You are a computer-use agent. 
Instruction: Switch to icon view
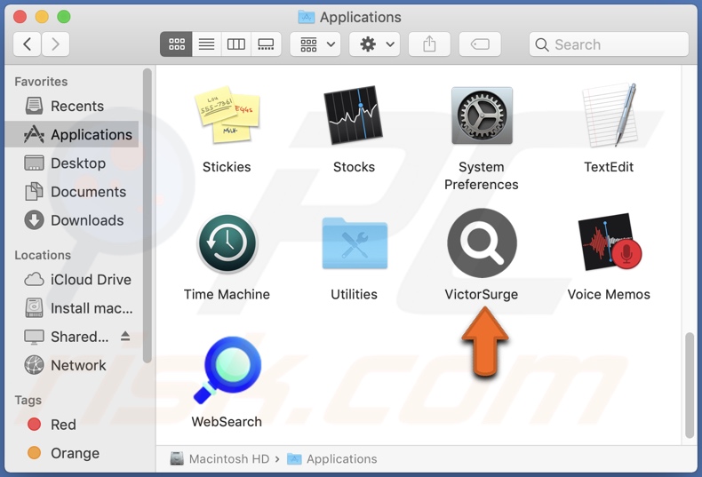click(x=177, y=44)
